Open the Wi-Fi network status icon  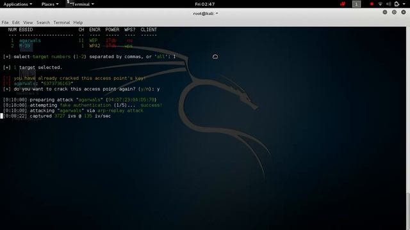point(380,4)
